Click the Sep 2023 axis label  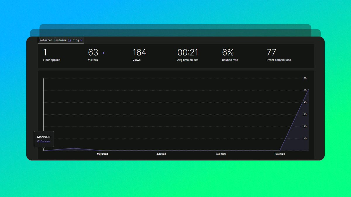coord(221,154)
